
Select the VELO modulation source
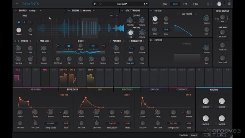(18, 77)
